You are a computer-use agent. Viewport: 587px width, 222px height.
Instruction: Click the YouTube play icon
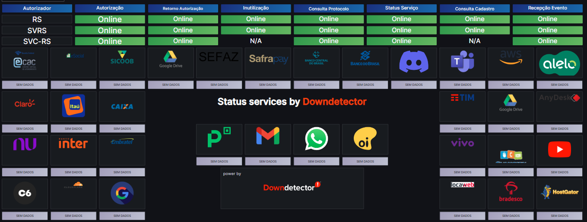click(x=560, y=150)
